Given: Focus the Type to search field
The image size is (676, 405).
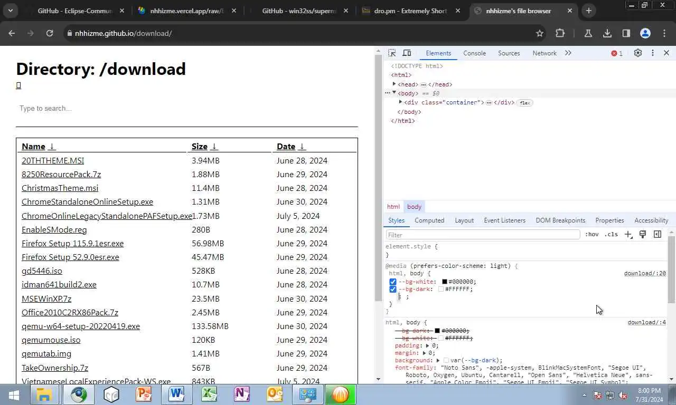Looking at the screenshot, I should (x=187, y=109).
